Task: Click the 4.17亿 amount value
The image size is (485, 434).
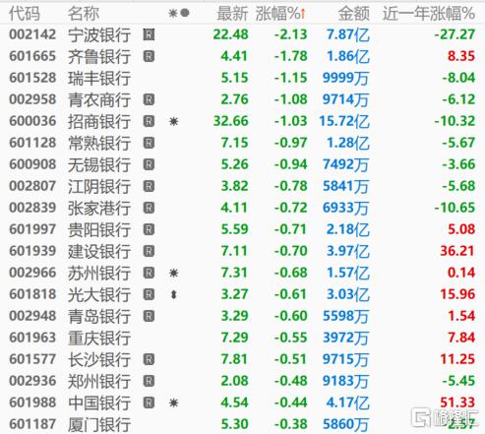Action: (x=348, y=403)
